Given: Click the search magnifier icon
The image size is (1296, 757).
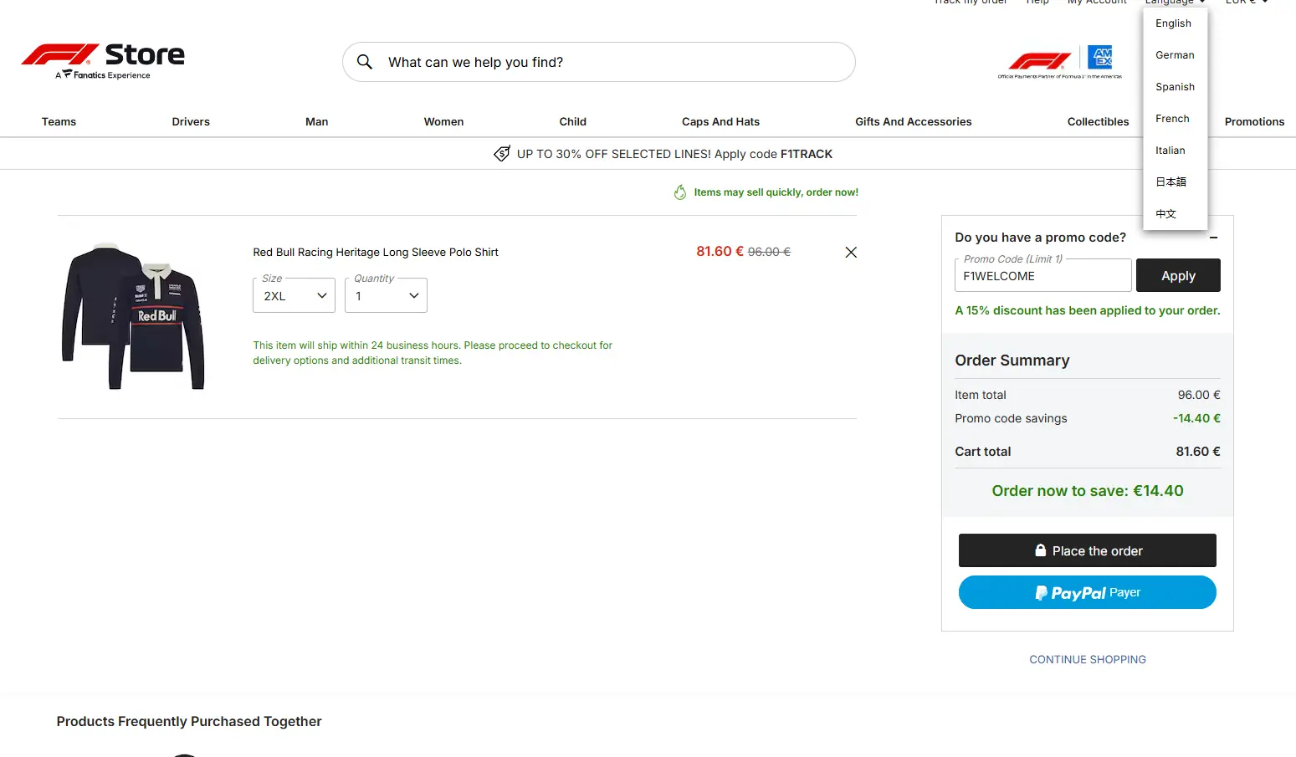Looking at the screenshot, I should (x=365, y=62).
